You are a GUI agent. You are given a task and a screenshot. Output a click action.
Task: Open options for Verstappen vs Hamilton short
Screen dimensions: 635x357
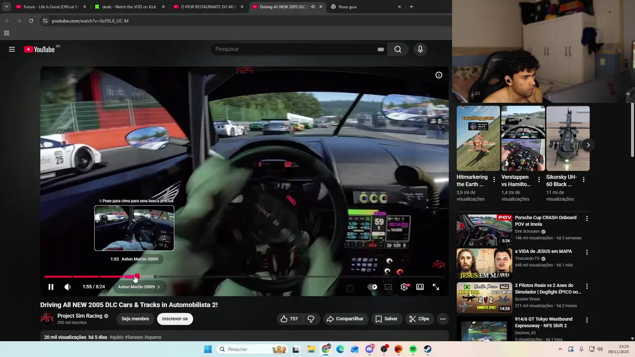[x=539, y=179]
